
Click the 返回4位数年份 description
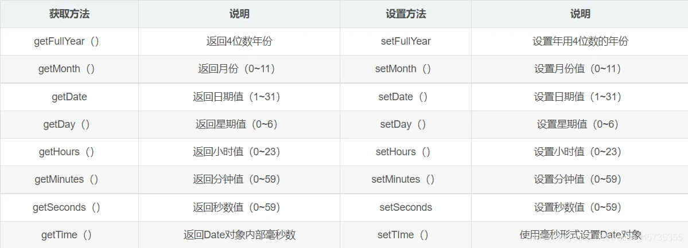click(x=239, y=41)
